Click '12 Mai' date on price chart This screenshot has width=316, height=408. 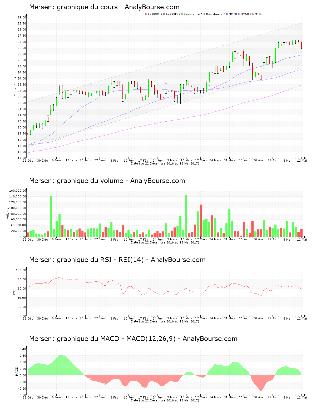(x=302, y=161)
